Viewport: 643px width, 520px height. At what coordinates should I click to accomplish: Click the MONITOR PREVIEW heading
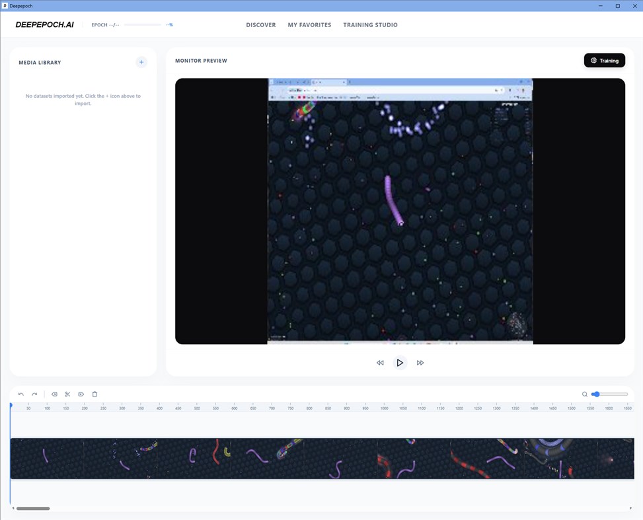[201, 61]
